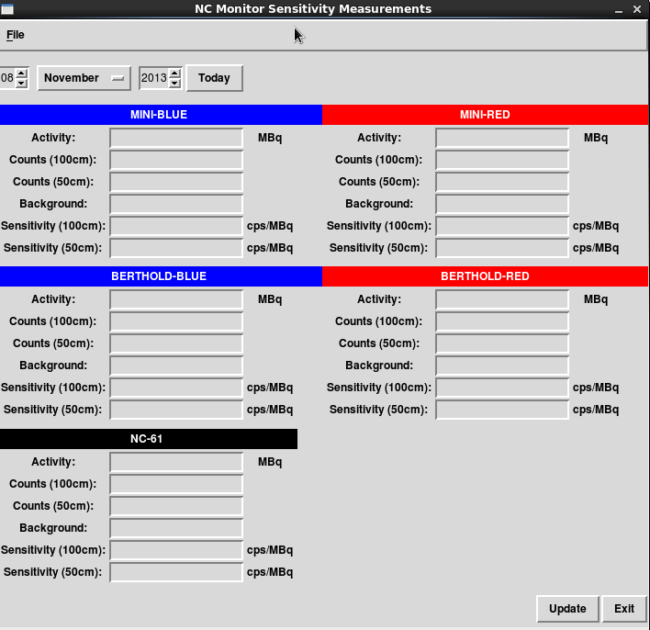The image size is (650, 630).
Task: Select BERTHOLD-BLUE Sensitivity (50cm) field
Action: 176,410
